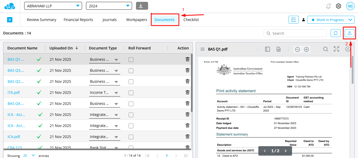Toggle the PDF viewer sidebar panel
358x158 pixels.
(x=268, y=49)
